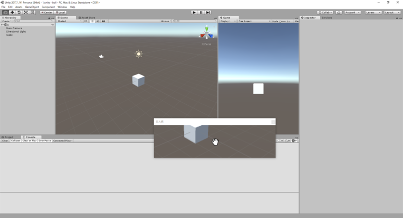Pause the game playback
Screen dimensions: 403x218
[201, 12]
